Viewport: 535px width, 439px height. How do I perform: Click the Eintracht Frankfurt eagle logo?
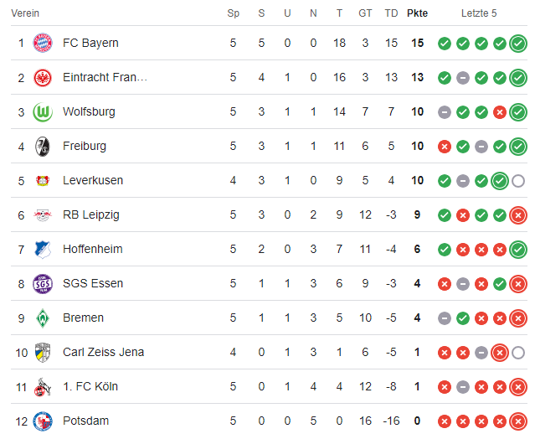pos(43,77)
